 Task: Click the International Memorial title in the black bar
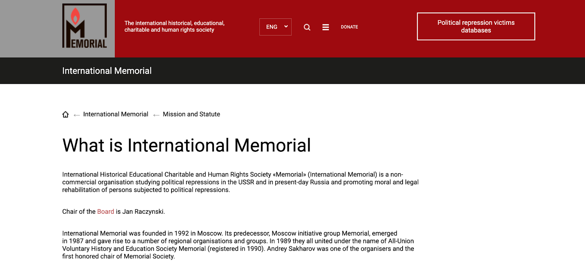(107, 71)
